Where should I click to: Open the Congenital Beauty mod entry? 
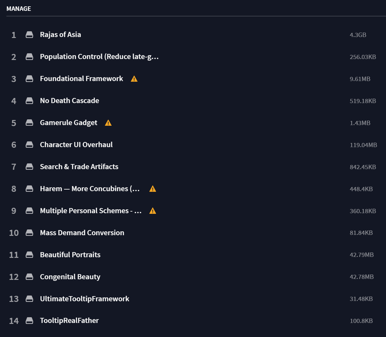tap(70, 277)
